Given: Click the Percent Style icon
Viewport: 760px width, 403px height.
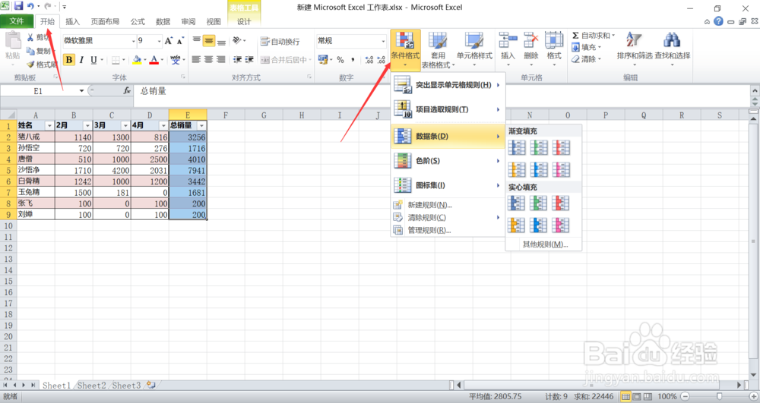Looking at the screenshot, I should point(340,59).
